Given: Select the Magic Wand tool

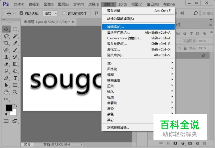Looking at the screenshot, I should coord(15,36).
